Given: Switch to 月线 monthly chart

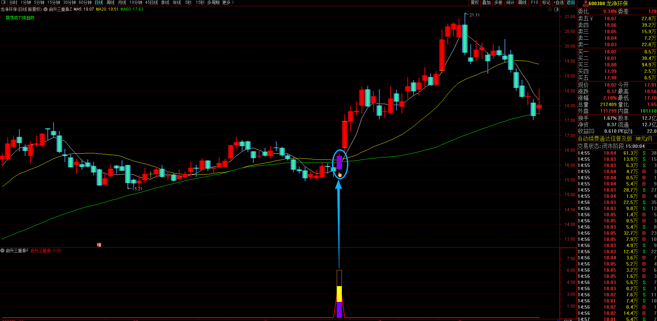Looking at the screenshot, I should click(x=122, y=2).
